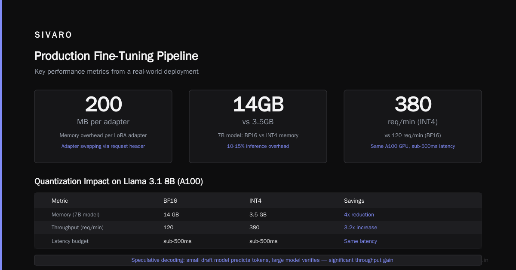The image size is (516, 270).
Task: Click the MB per adapter label
Action: point(103,122)
